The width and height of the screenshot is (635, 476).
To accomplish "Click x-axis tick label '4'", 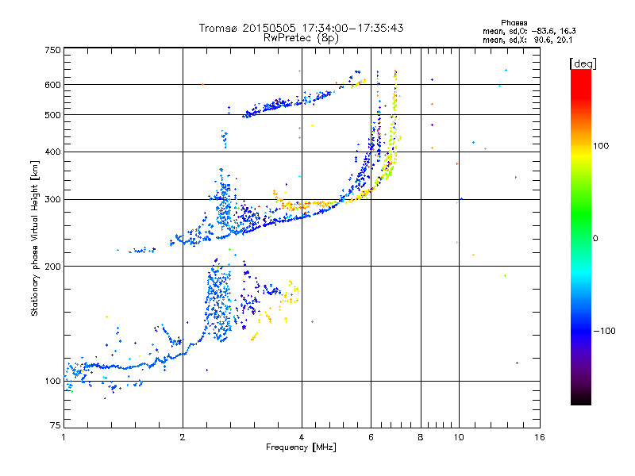I will pyautogui.click(x=302, y=437).
